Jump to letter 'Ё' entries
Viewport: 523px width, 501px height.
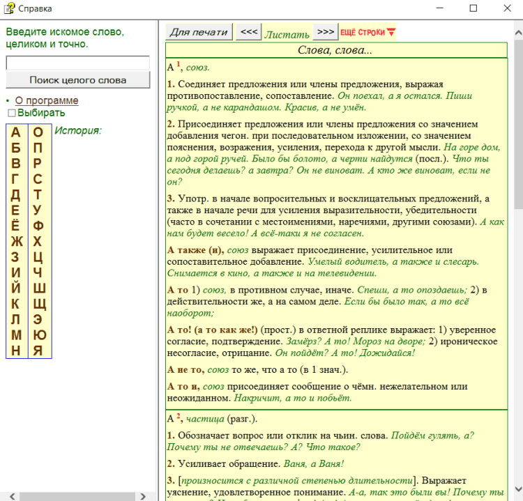[16, 226]
